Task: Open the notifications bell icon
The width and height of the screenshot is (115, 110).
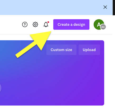Action: tap(46, 24)
